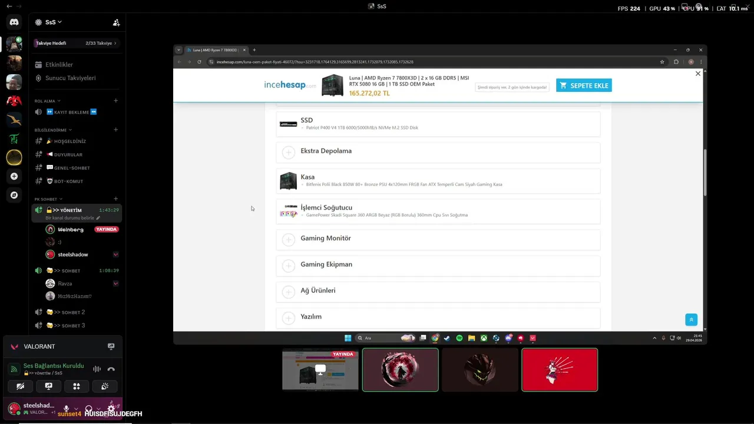Open a new Chrome tab
Viewport: 754px width, 424px height.
254,50
